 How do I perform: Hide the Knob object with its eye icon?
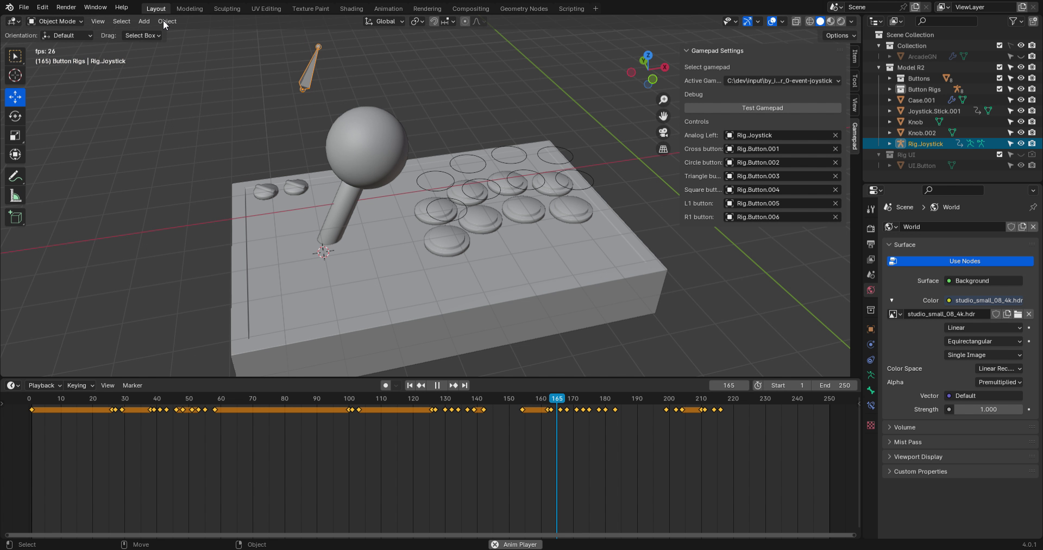(1021, 122)
